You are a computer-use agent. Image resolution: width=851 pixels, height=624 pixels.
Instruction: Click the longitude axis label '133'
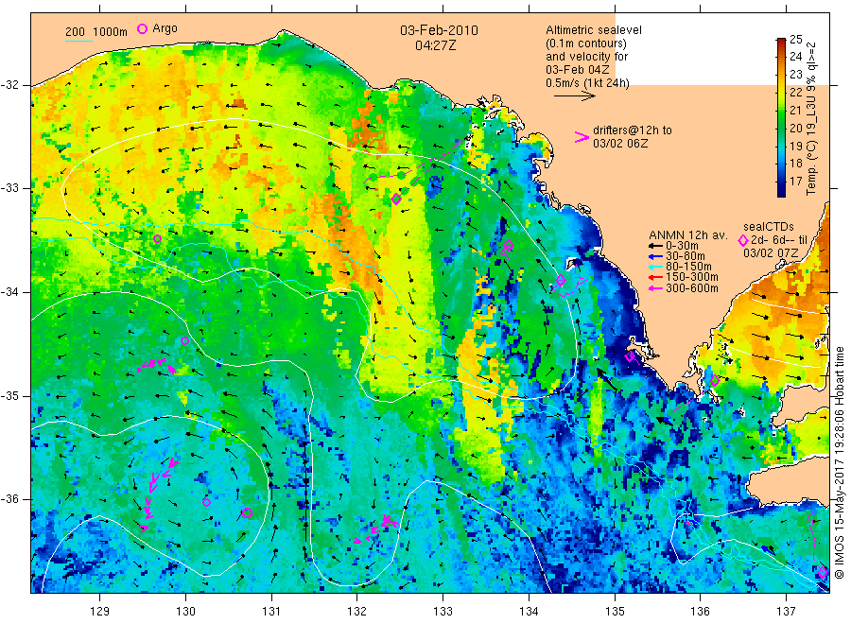click(443, 611)
